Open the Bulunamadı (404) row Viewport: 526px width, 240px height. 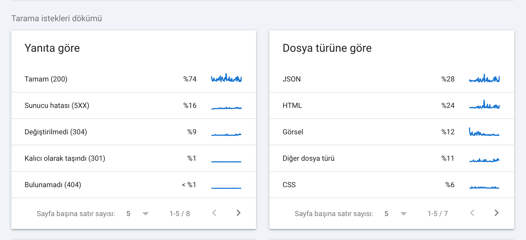coord(134,185)
